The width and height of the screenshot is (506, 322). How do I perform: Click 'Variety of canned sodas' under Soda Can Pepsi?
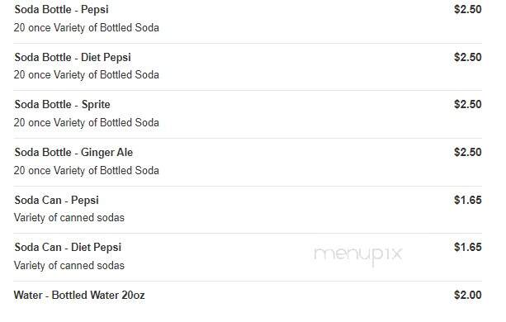click(69, 218)
